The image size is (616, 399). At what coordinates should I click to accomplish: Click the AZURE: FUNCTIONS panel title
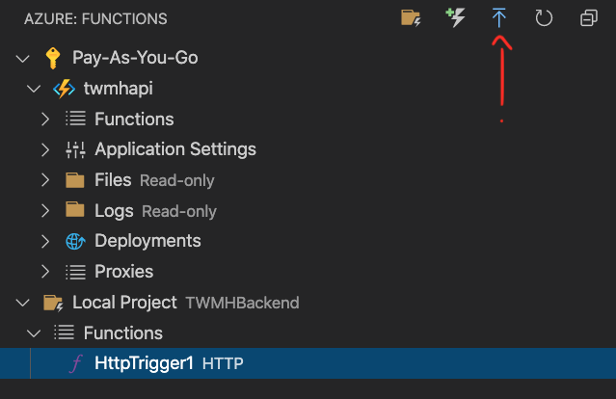[95, 18]
